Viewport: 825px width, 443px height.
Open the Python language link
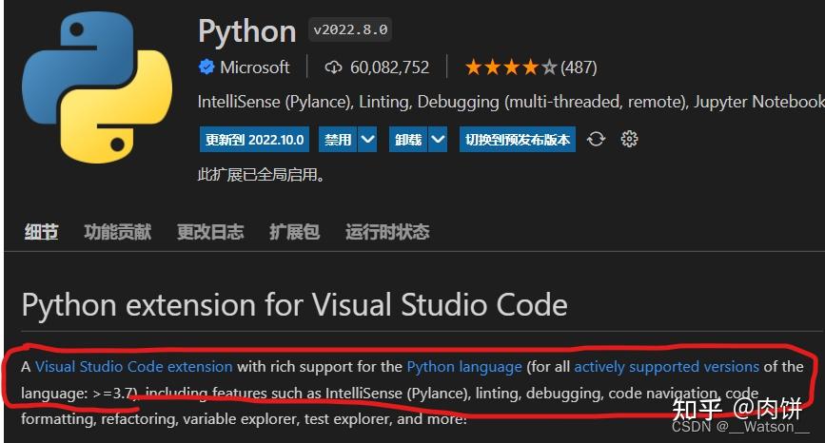(x=464, y=366)
